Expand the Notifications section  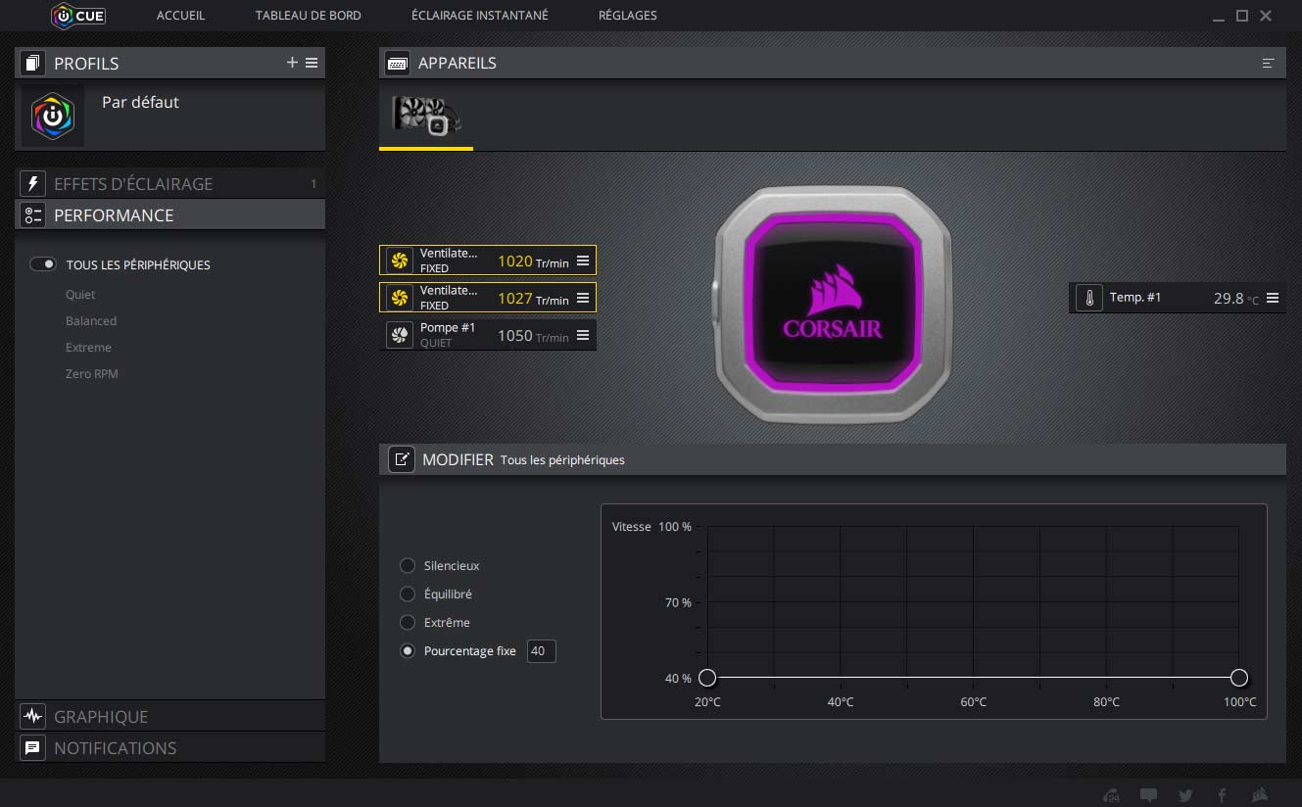[x=169, y=747]
